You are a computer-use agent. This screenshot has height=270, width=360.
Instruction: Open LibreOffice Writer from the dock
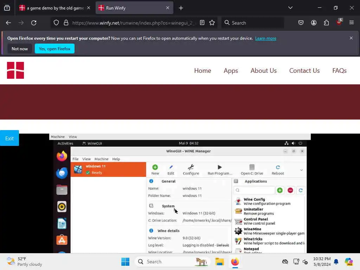point(62,223)
